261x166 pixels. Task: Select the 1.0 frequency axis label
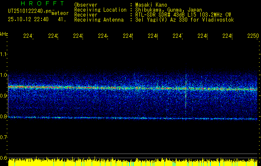click(4, 75)
